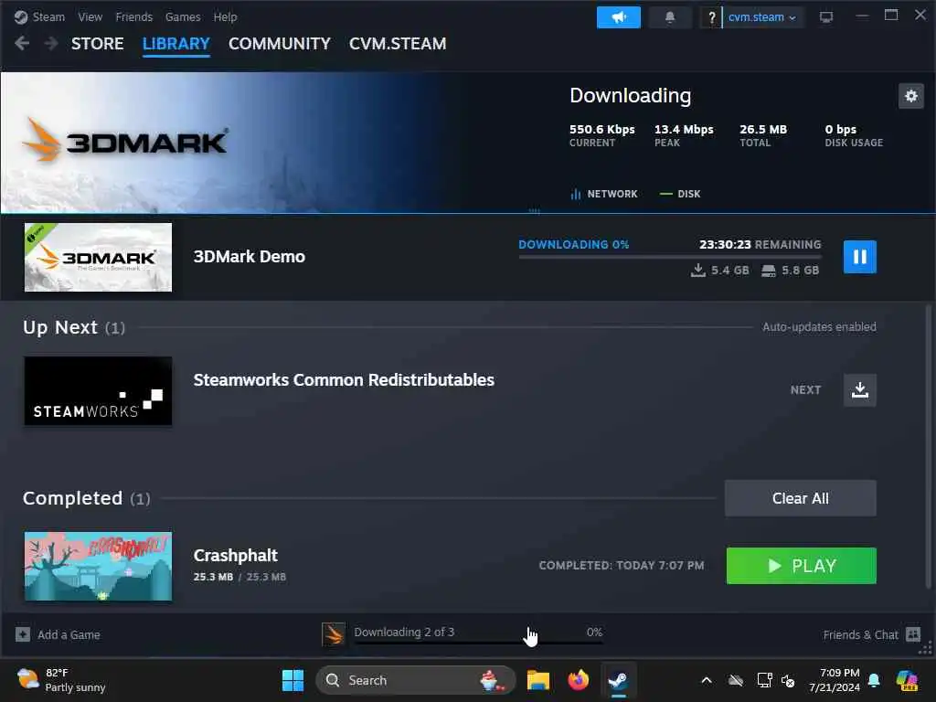
Task: Click the Auto-updates enabled text
Action: coord(819,327)
